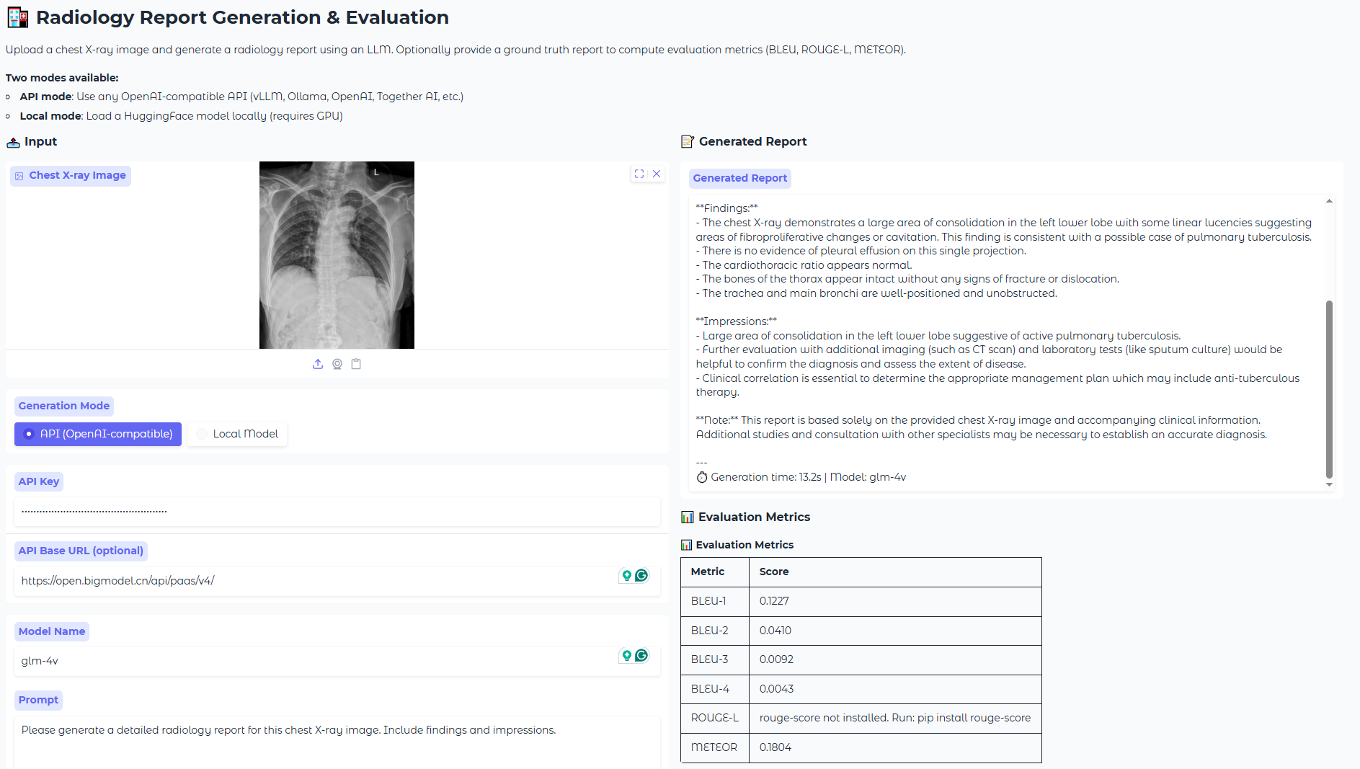Click the METEOR metric cell
Viewport: 1360px width, 769px height.
coord(715,747)
